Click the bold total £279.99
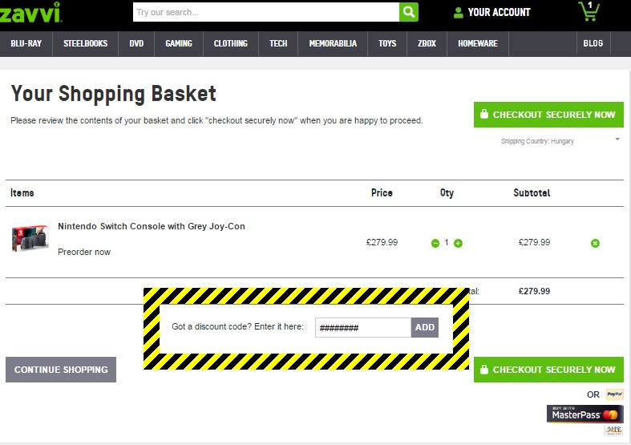 [x=534, y=291]
